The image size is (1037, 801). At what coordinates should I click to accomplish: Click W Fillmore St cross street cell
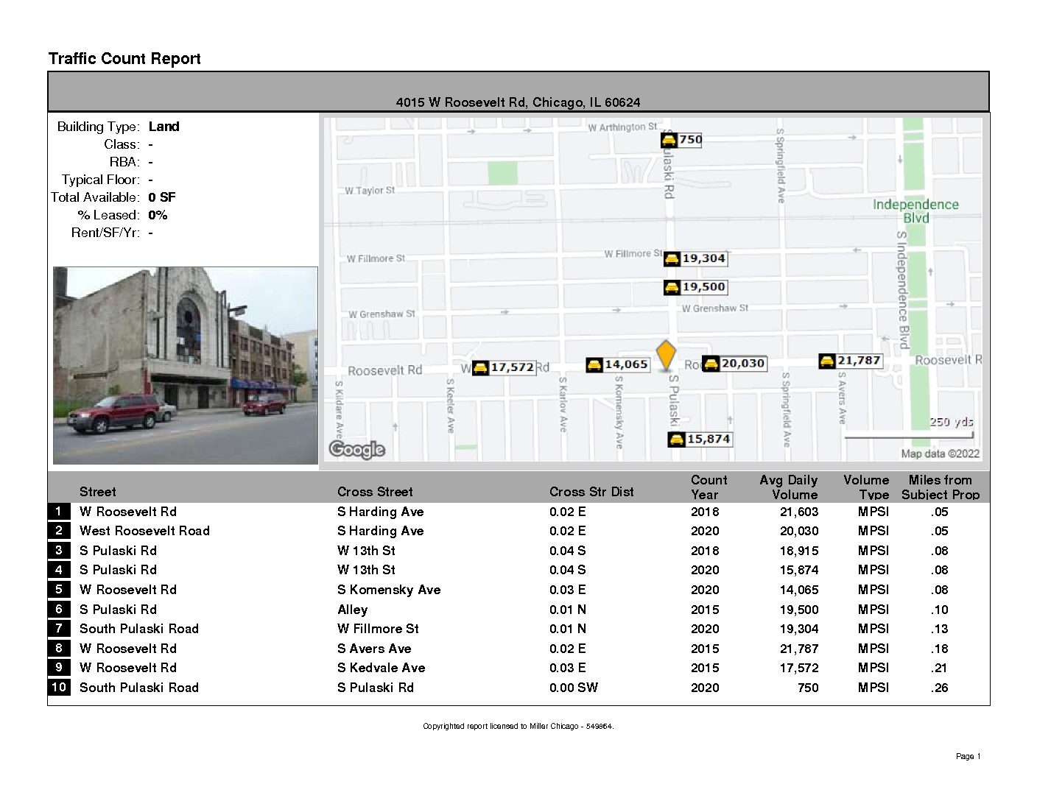coord(378,629)
